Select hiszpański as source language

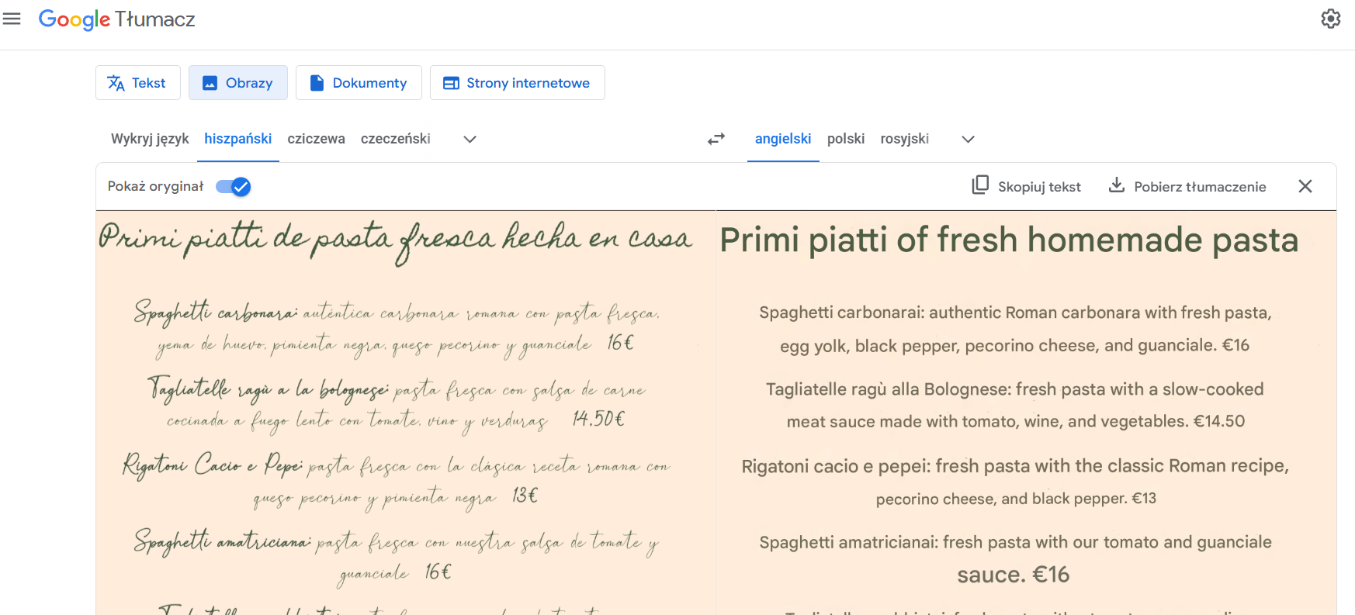[238, 139]
